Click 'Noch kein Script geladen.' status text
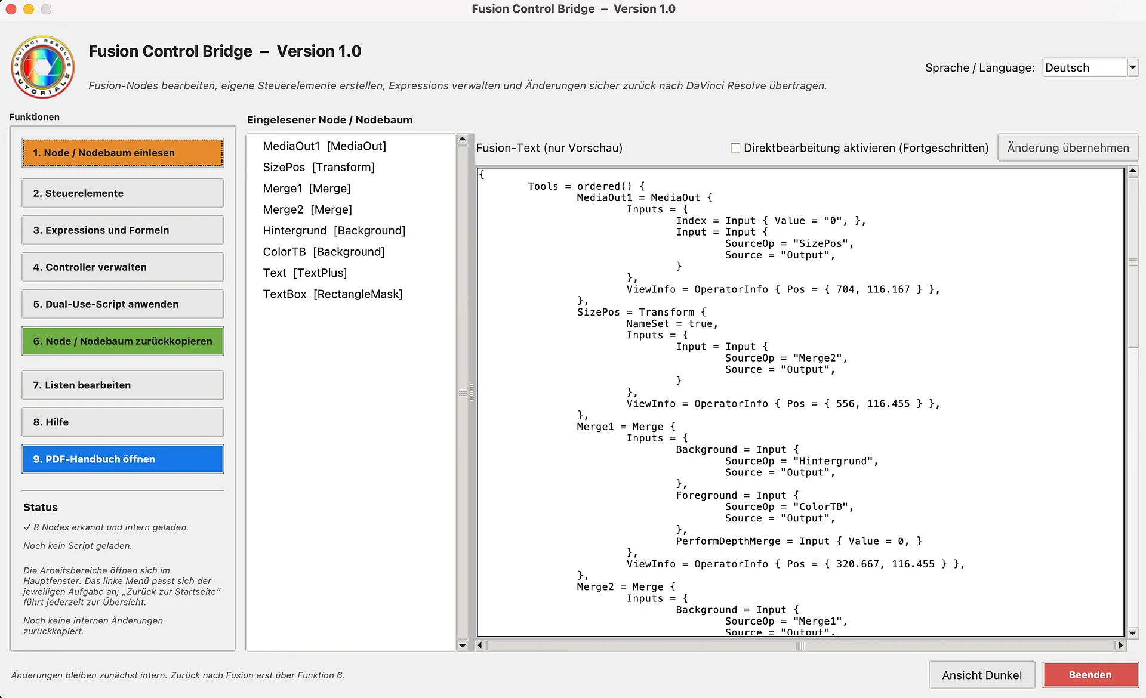 (x=78, y=546)
